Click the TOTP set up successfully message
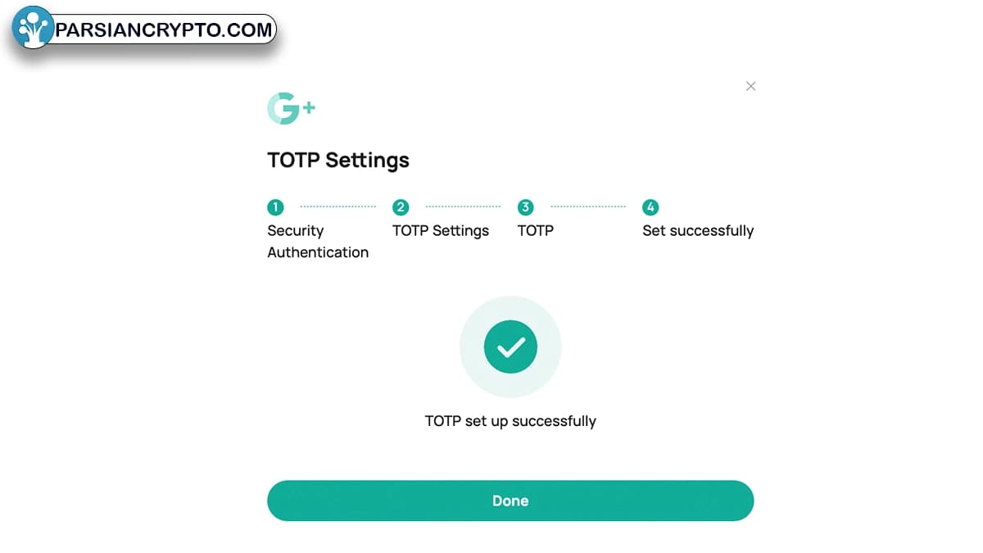Viewport: 983px width, 553px height. pyautogui.click(x=510, y=421)
